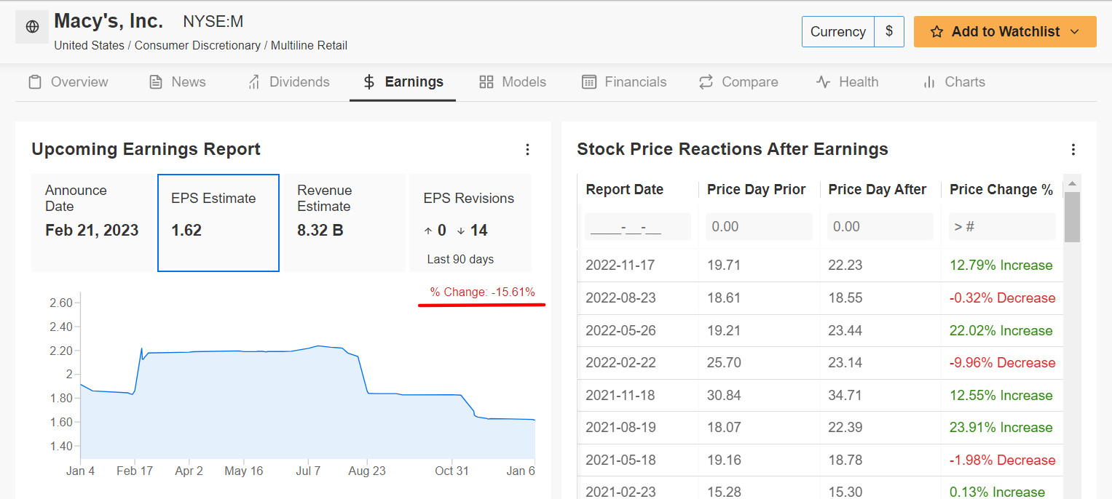The image size is (1112, 499).
Task: Sort by Price Day After column header
Action: [x=878, y=190]
